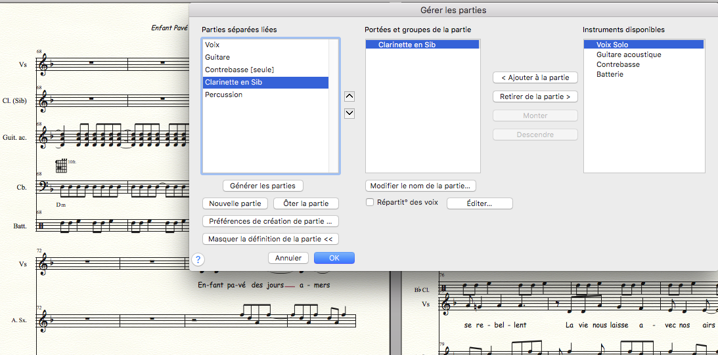The width and height of the screenshot is (718, 355).
Task: Click the down arrow reorder icon
Action: coord(349,113)
